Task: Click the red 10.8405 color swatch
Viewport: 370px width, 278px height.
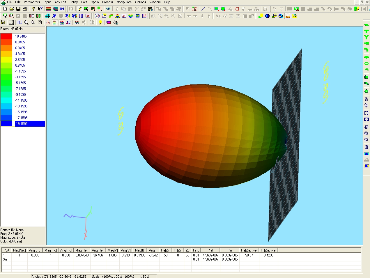Action: coord(6,36)
